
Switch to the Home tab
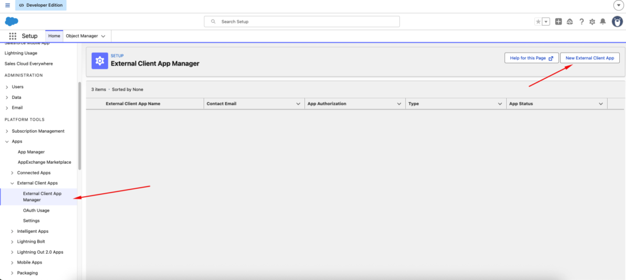pos(54,36)
